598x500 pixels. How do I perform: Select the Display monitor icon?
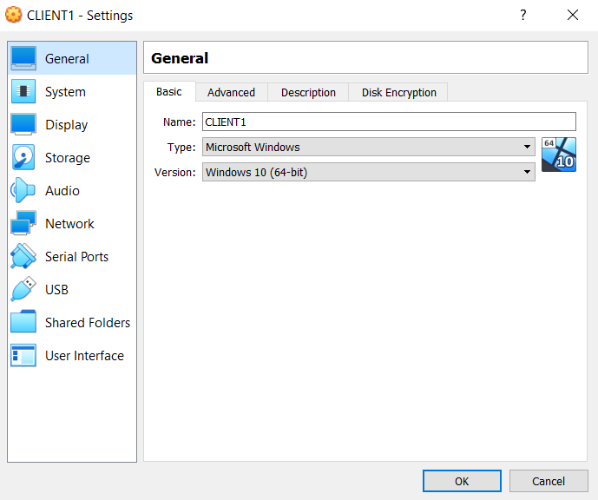pos(23,124)
